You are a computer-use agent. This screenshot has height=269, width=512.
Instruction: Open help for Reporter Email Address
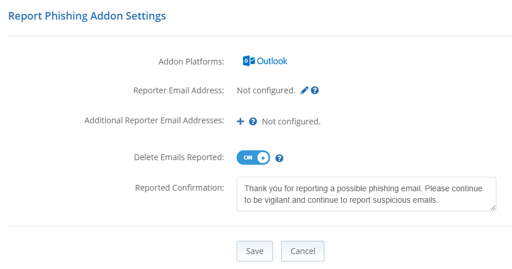coord(315,90)
